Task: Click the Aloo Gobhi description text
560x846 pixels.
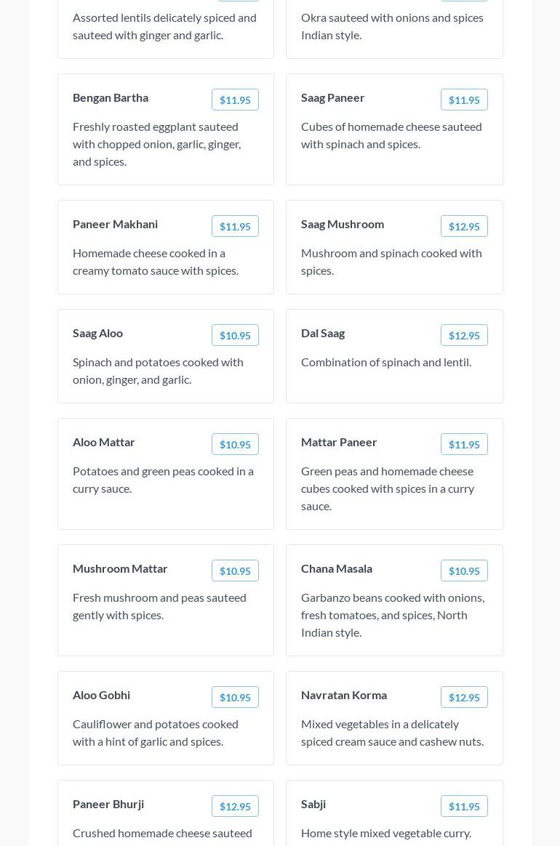Action: 156,733
